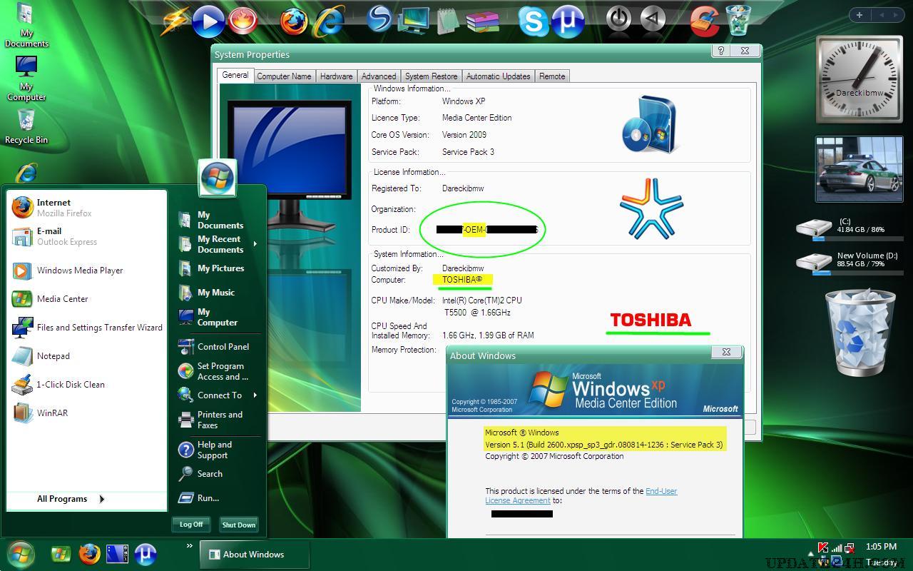Open the notepad icon in the top dock
The height and width of the screenshot is (571, 913).
[x=447, y=21]
